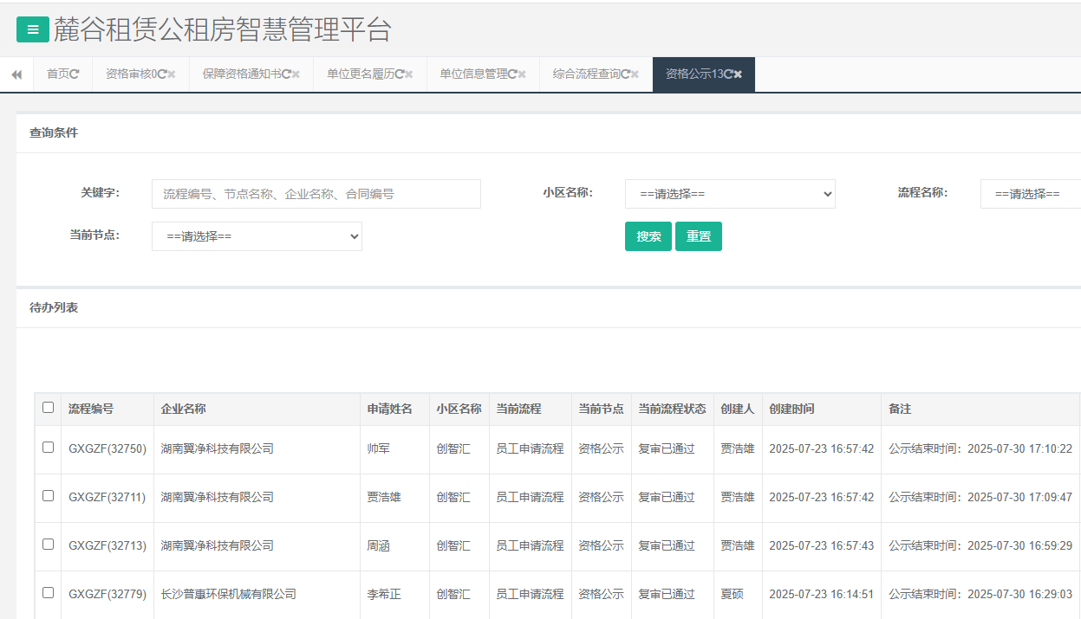This screenshot has width=1081, height=619.
Task: Check the row for GXGZF(32750)
Action: pyautogui.click(x=48, y=448)
